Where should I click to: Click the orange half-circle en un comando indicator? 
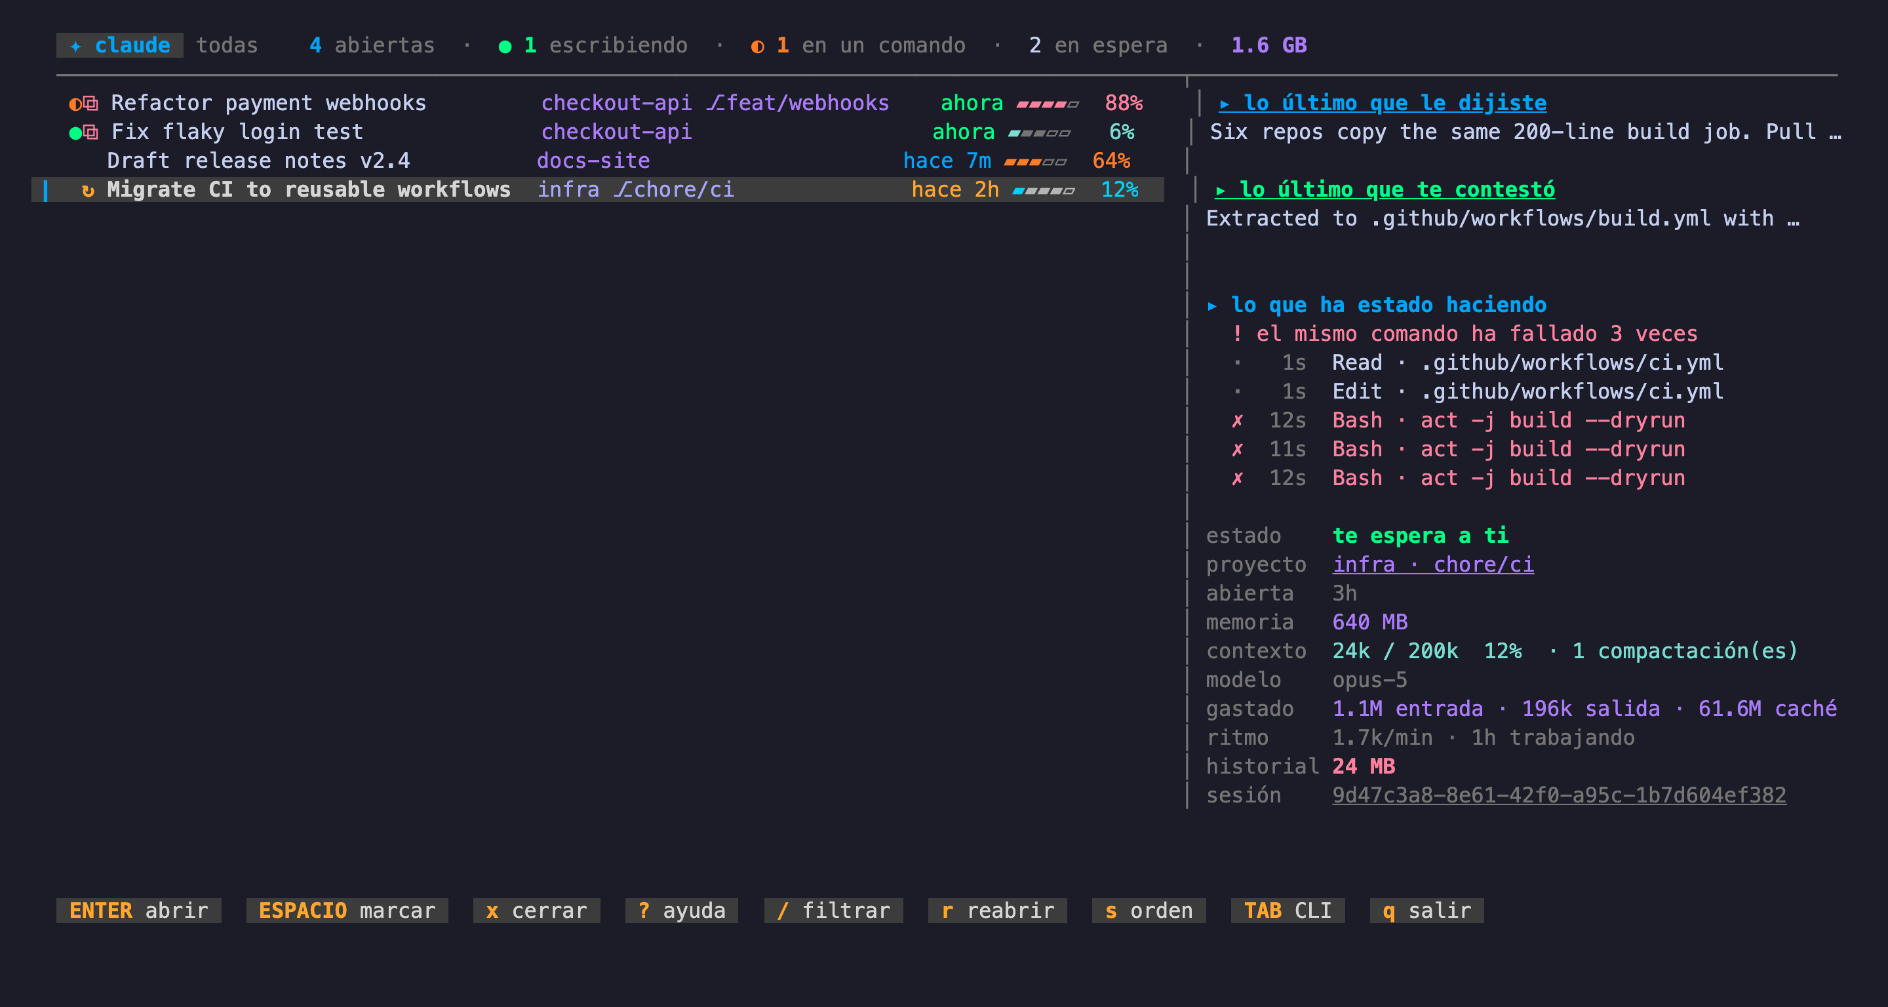(x=758, y=46)
